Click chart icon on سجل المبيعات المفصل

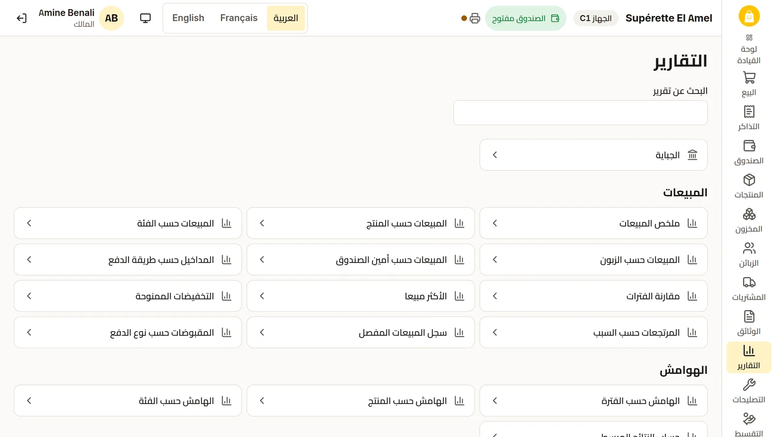(x=459, y=333)
